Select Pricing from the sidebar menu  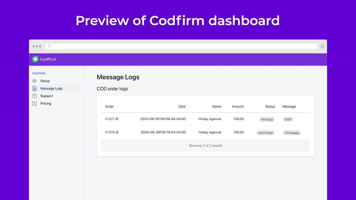(46, 103)
